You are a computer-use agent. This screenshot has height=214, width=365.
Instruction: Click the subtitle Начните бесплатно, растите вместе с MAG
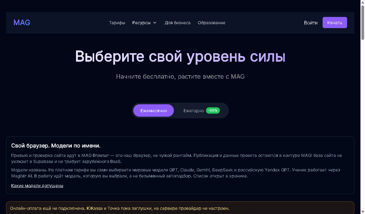pos(180,76)
